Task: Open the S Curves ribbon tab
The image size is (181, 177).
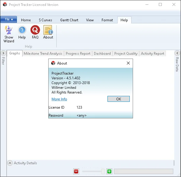Action: tap(46, 20)
